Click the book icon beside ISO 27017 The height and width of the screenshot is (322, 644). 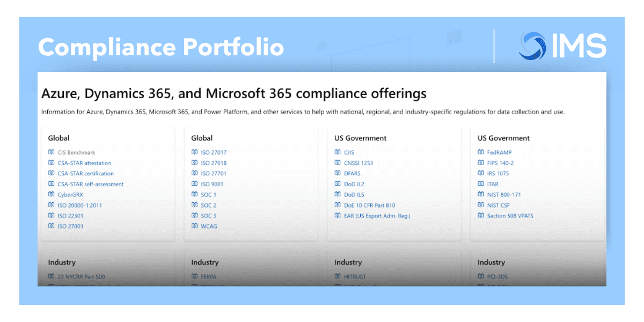coord(195,152)
